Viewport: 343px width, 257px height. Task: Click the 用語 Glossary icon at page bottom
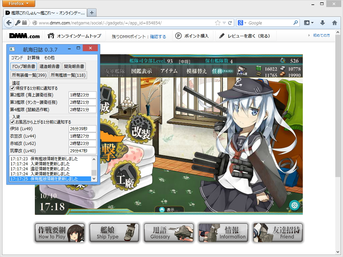[168, 232]
